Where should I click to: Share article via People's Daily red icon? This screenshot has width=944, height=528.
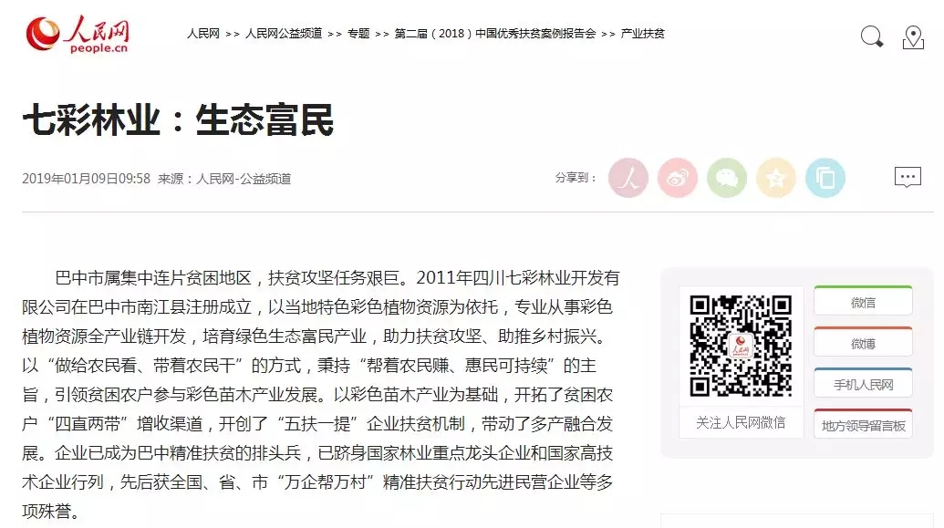(628, 178)
